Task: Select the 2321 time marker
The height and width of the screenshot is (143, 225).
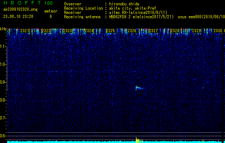Action: click(25, 31)
